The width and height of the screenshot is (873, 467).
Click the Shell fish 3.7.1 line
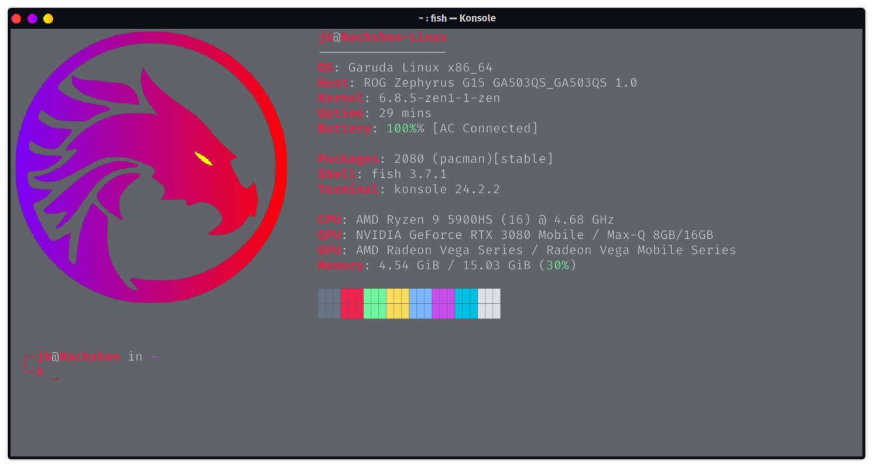382,174
